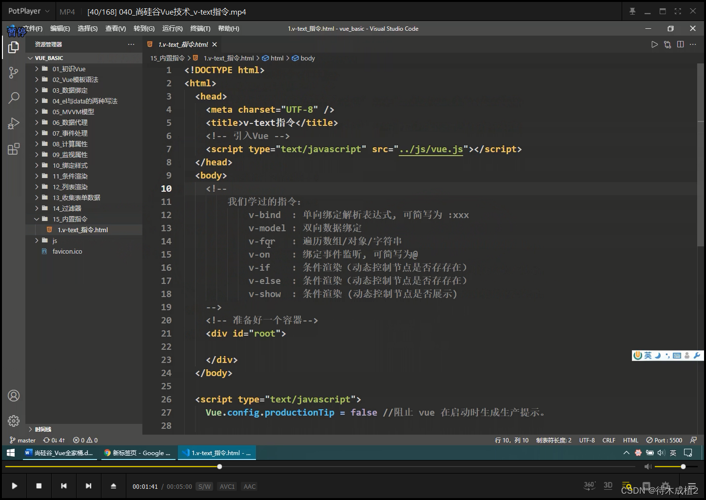Open the 查看(V) menu

pos(116,29)
